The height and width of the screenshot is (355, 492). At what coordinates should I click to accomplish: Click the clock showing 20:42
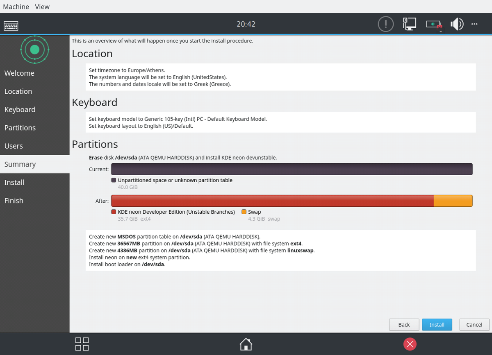(246, 24)
